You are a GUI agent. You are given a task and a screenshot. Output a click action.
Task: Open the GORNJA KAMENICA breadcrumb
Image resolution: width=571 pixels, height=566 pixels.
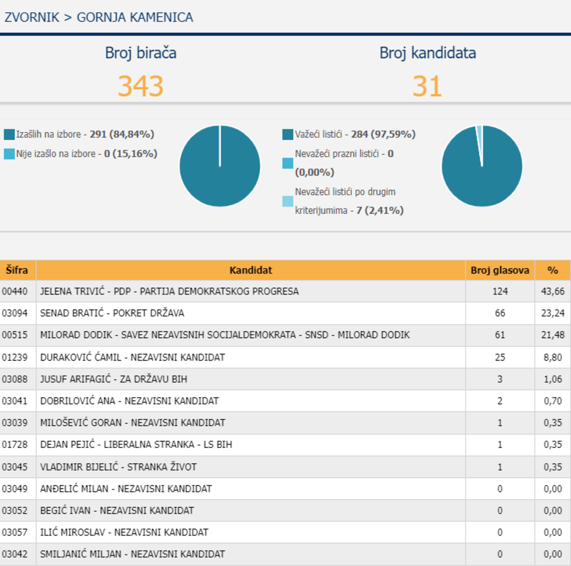pyautogui.click(x=135, y=17)
